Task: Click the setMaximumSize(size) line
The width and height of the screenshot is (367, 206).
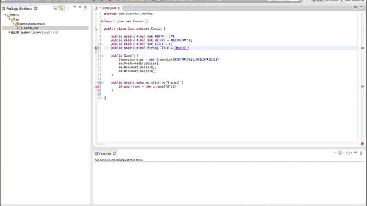Action: (x=137, y=68)
